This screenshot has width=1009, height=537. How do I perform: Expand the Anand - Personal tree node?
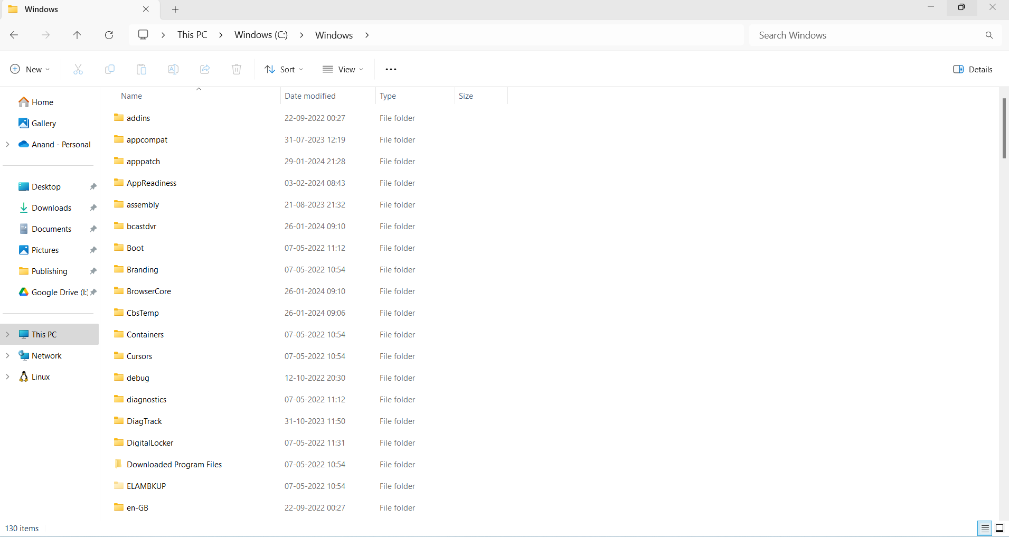[x=7, y=144]
